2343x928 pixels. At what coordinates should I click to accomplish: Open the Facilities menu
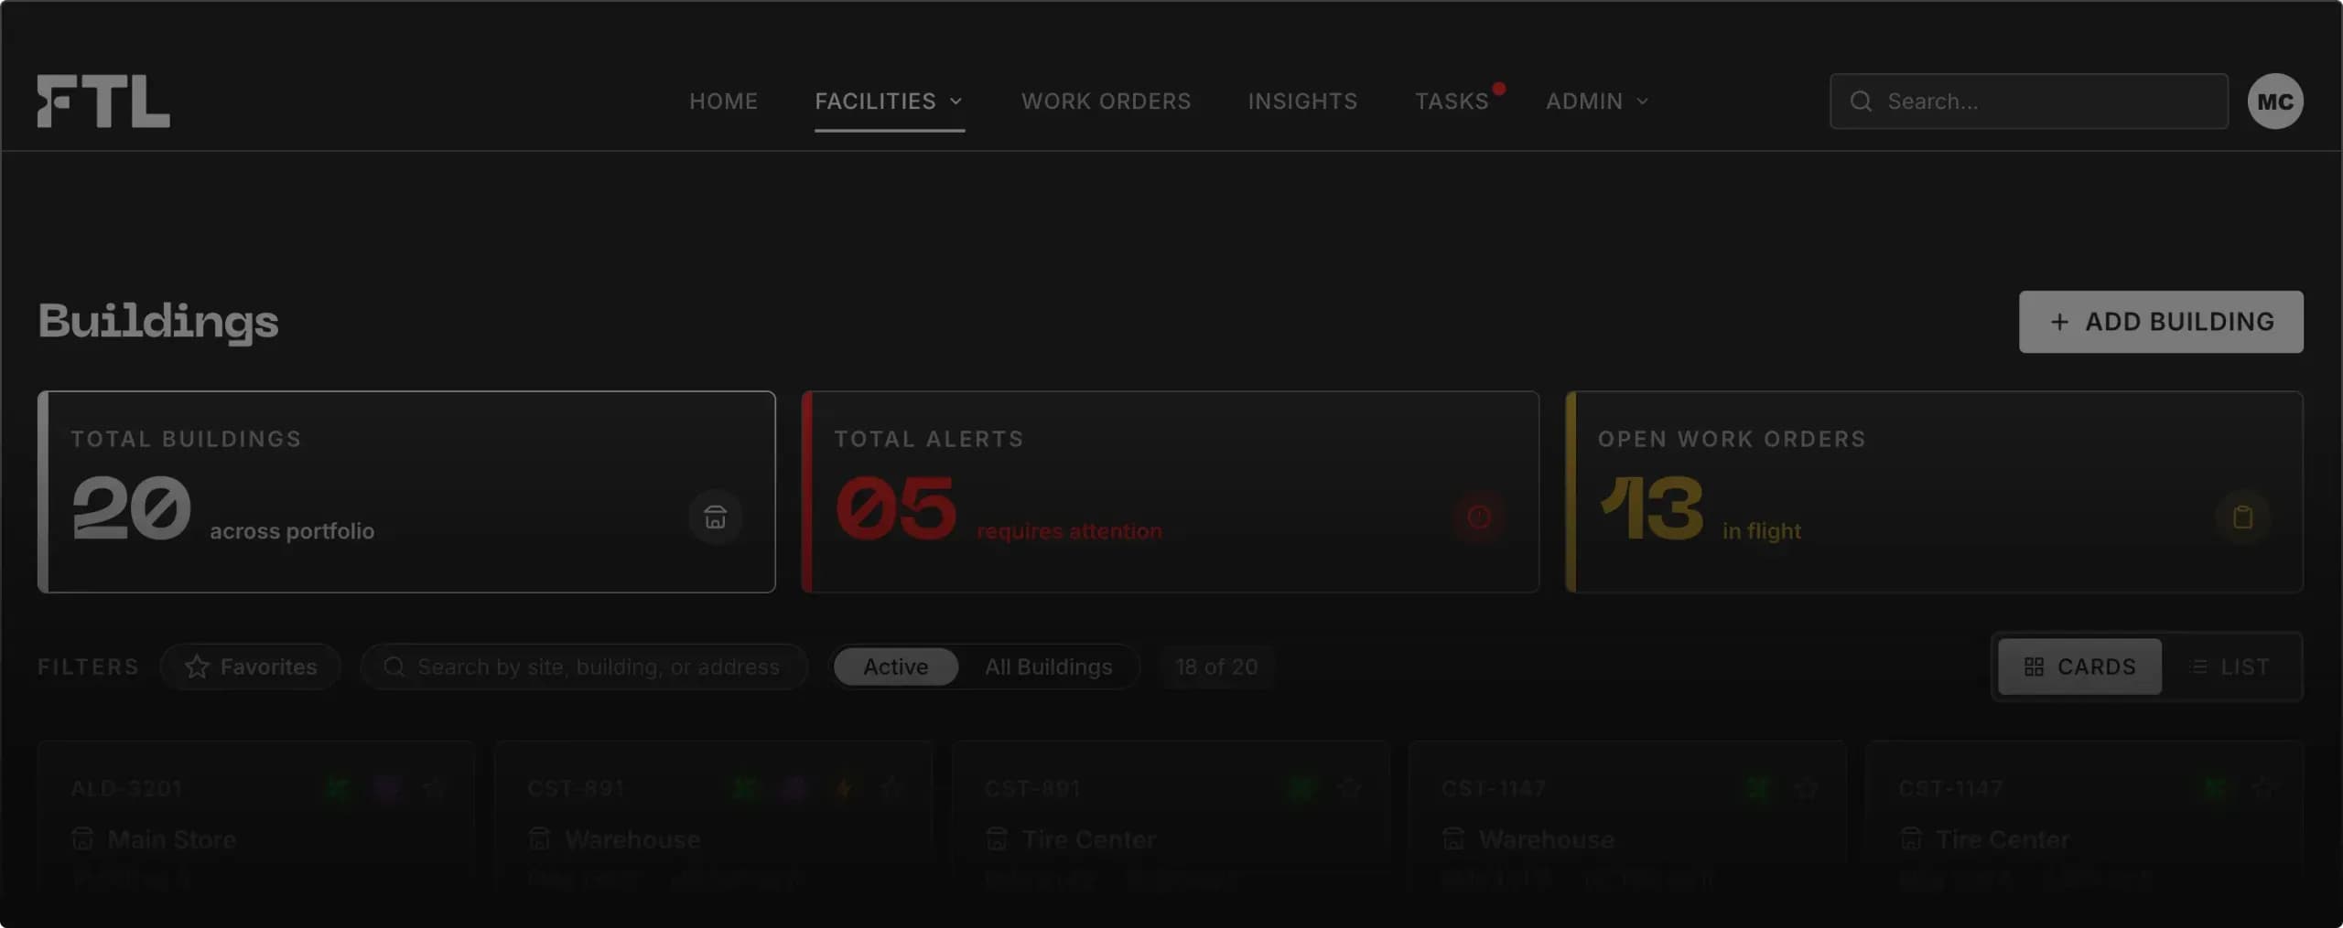(x=890, y=101)
